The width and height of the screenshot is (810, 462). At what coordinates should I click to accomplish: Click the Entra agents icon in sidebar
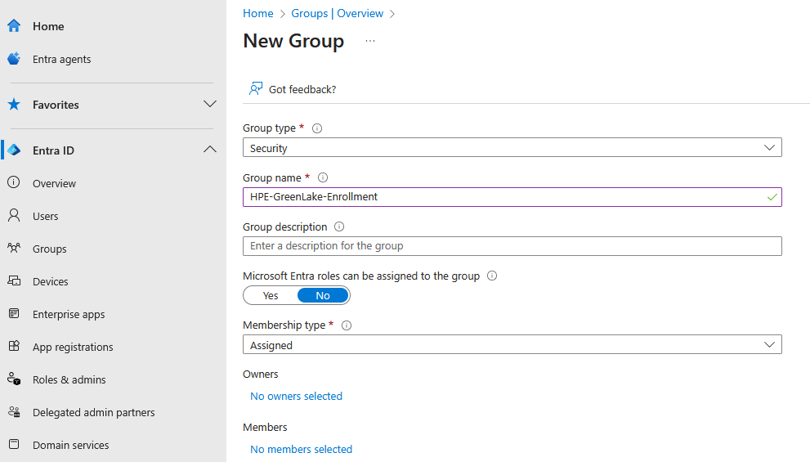(x=14, y=59)
